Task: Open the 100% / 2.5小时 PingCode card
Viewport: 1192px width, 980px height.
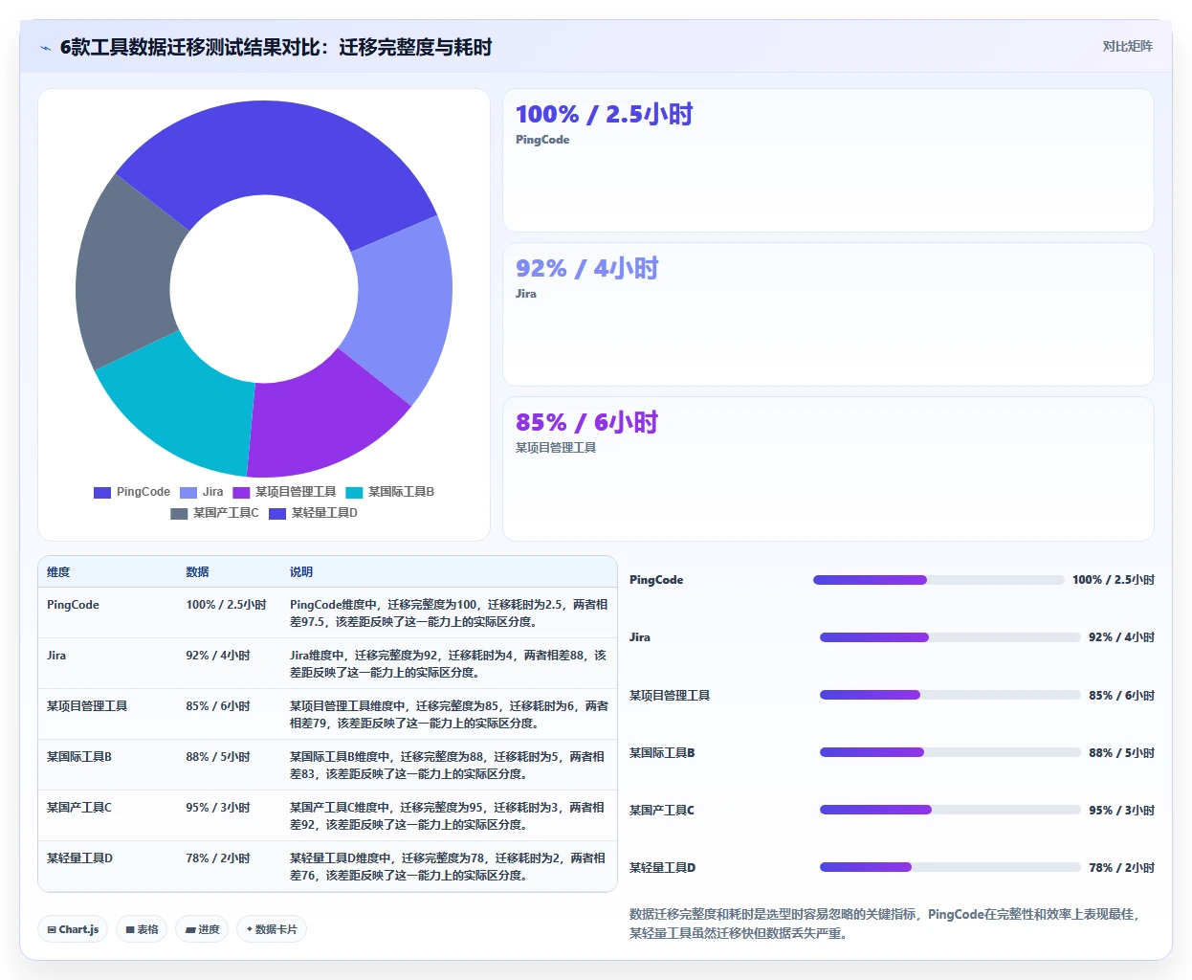Action: click(828, 161)
